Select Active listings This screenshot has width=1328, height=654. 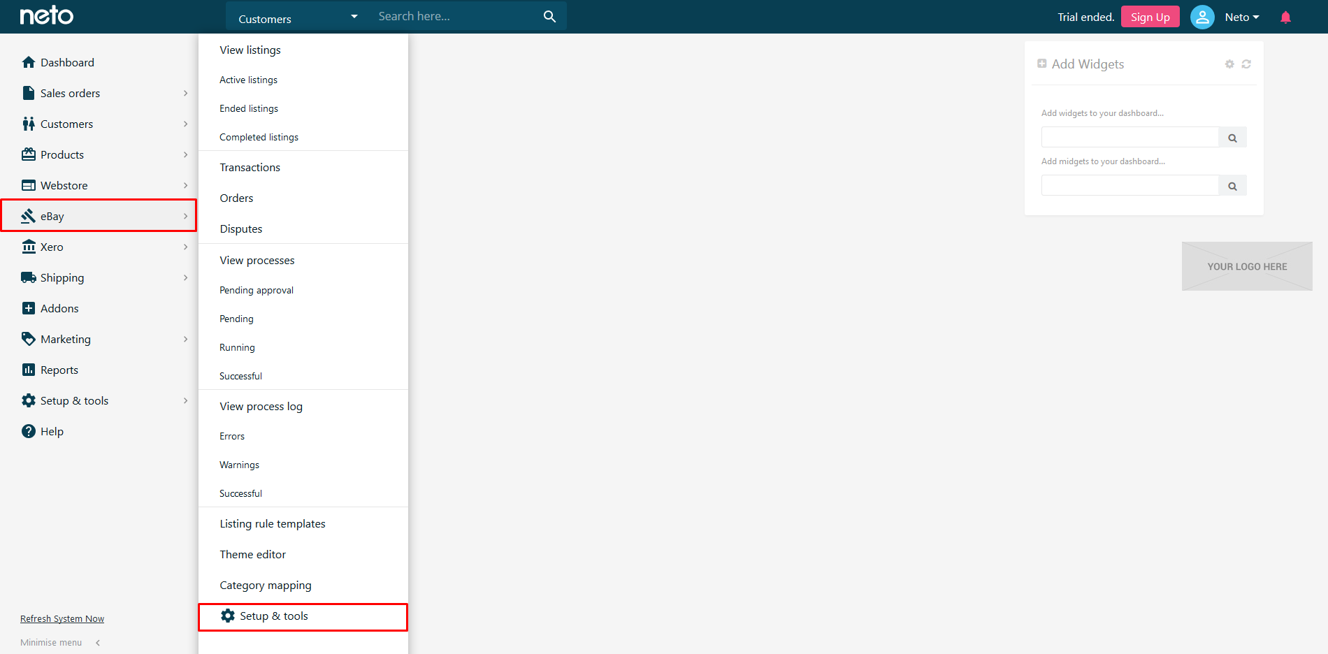tap(248, 80)
